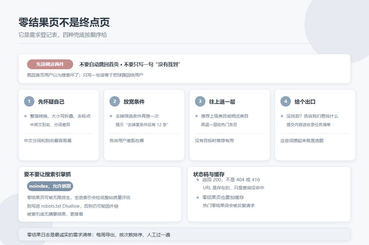
Task: Click bullet text '没找到？告诉我们想找什么'
Action: [312, 116]
